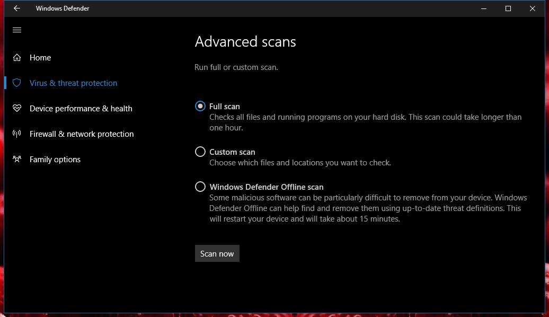Start scanning with Scan now button

point(217,253)
